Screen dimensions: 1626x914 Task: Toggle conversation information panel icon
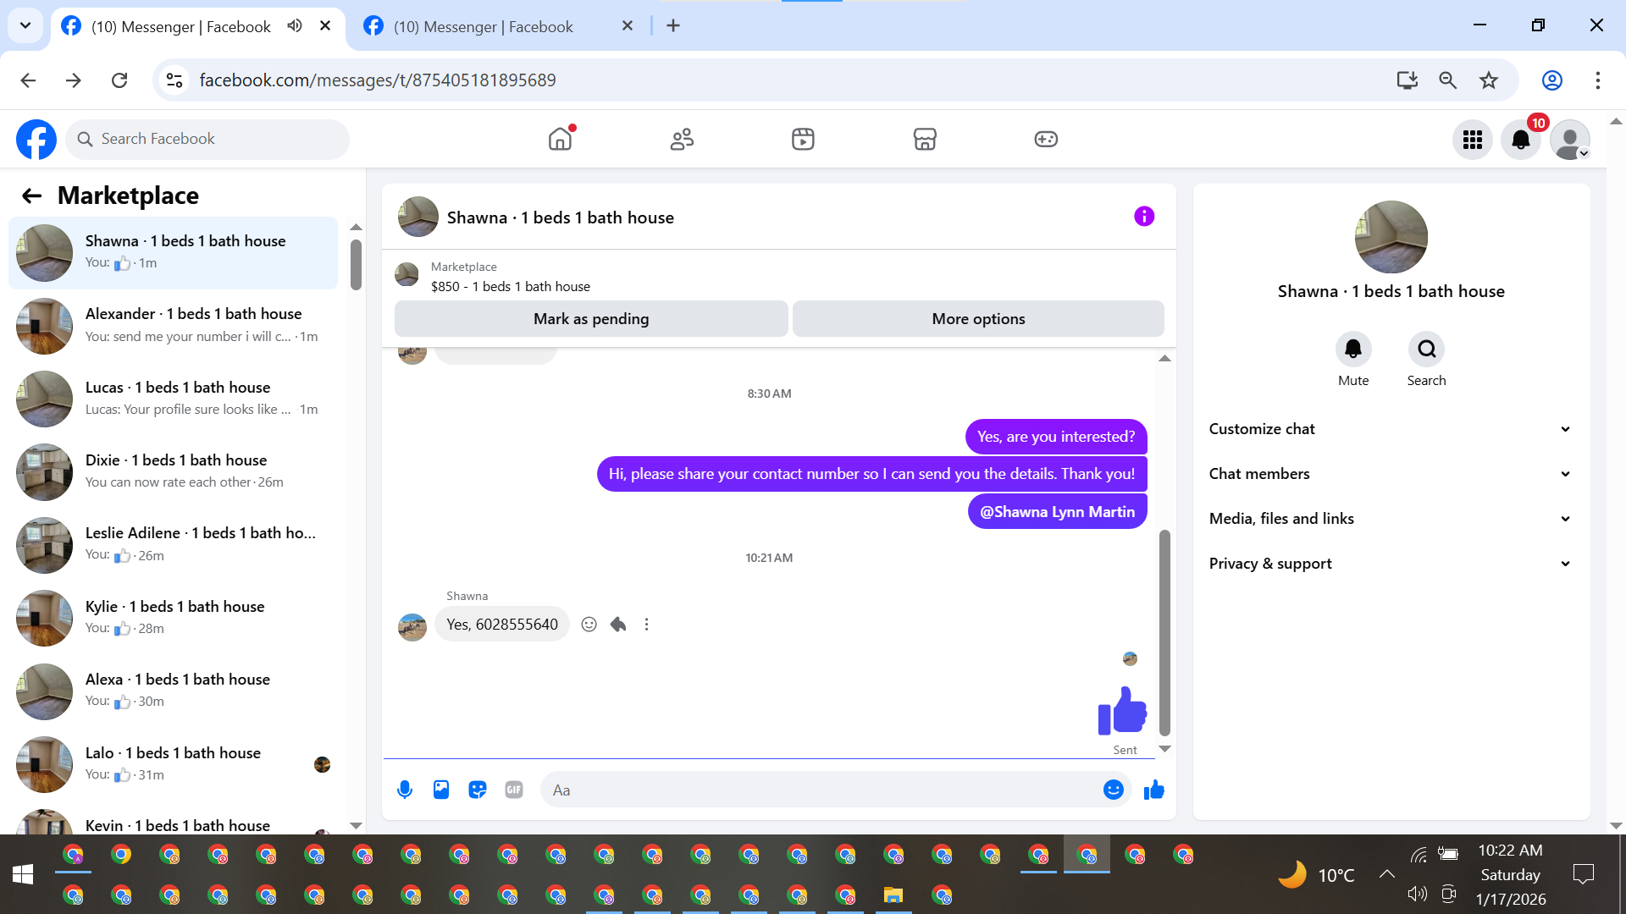1144,217
